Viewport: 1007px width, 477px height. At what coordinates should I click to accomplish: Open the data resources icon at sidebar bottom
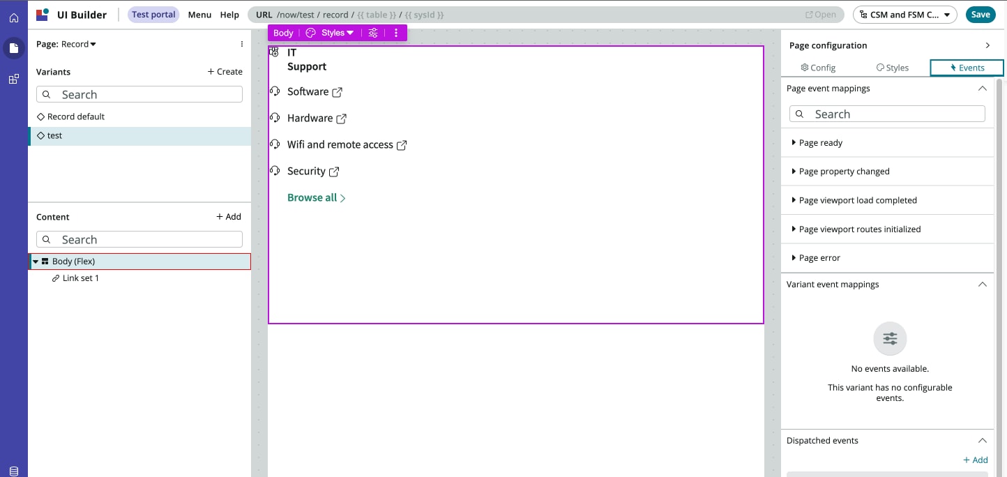coord(14,471)
